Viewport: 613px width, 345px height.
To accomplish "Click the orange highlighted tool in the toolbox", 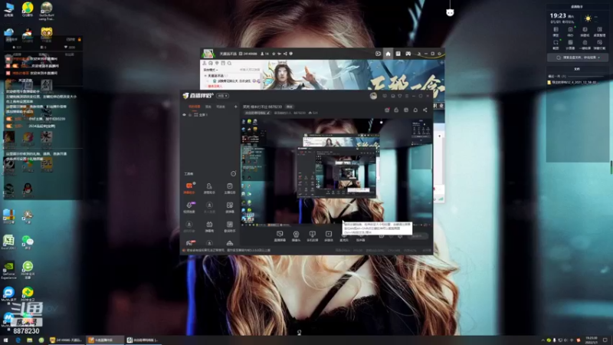I will 189,188.
